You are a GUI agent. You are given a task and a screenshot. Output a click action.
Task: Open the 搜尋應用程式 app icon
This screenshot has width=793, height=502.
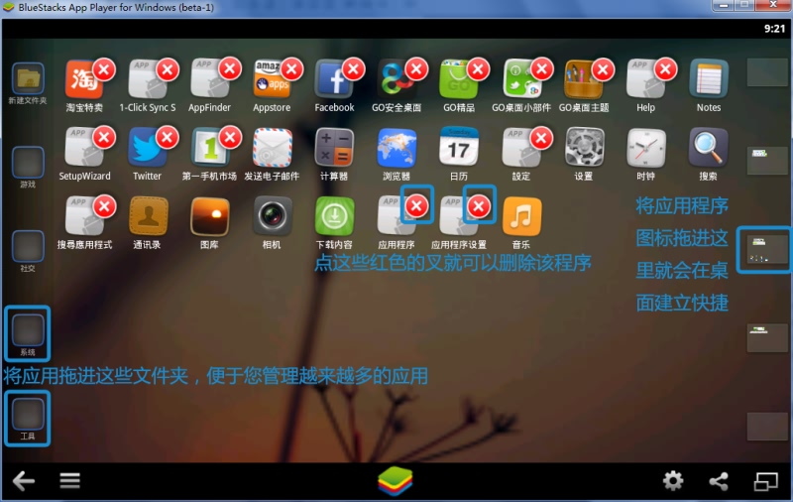coord(83,216)
